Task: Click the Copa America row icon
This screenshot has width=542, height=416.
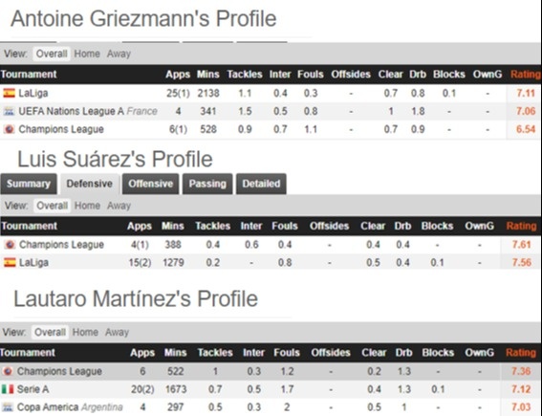Action: (8, 407)
